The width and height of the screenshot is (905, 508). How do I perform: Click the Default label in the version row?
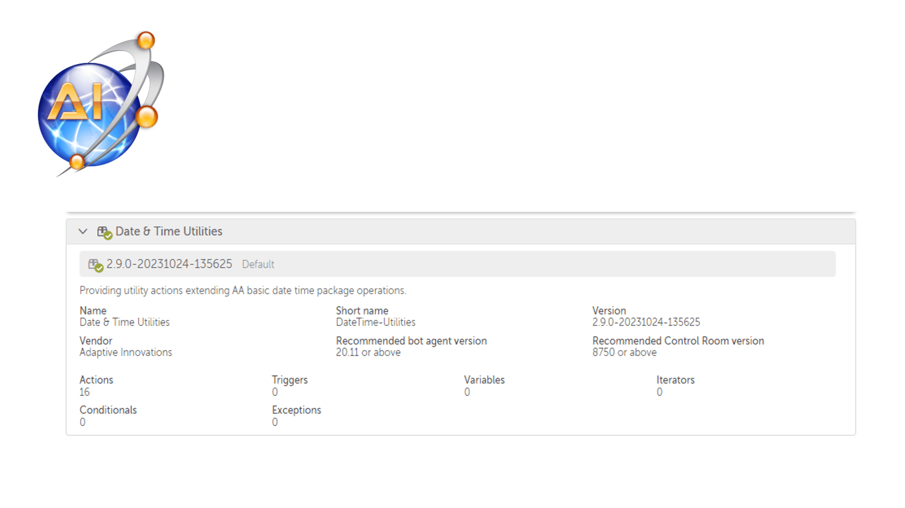(258, 265)
